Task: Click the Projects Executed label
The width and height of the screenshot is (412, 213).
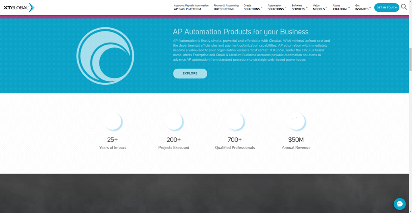Action: point(174,147)
